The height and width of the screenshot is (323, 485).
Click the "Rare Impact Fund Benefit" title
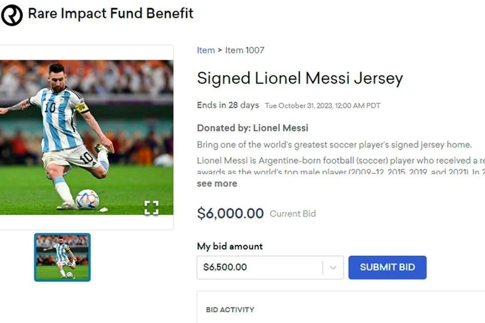tap(110, 13)
